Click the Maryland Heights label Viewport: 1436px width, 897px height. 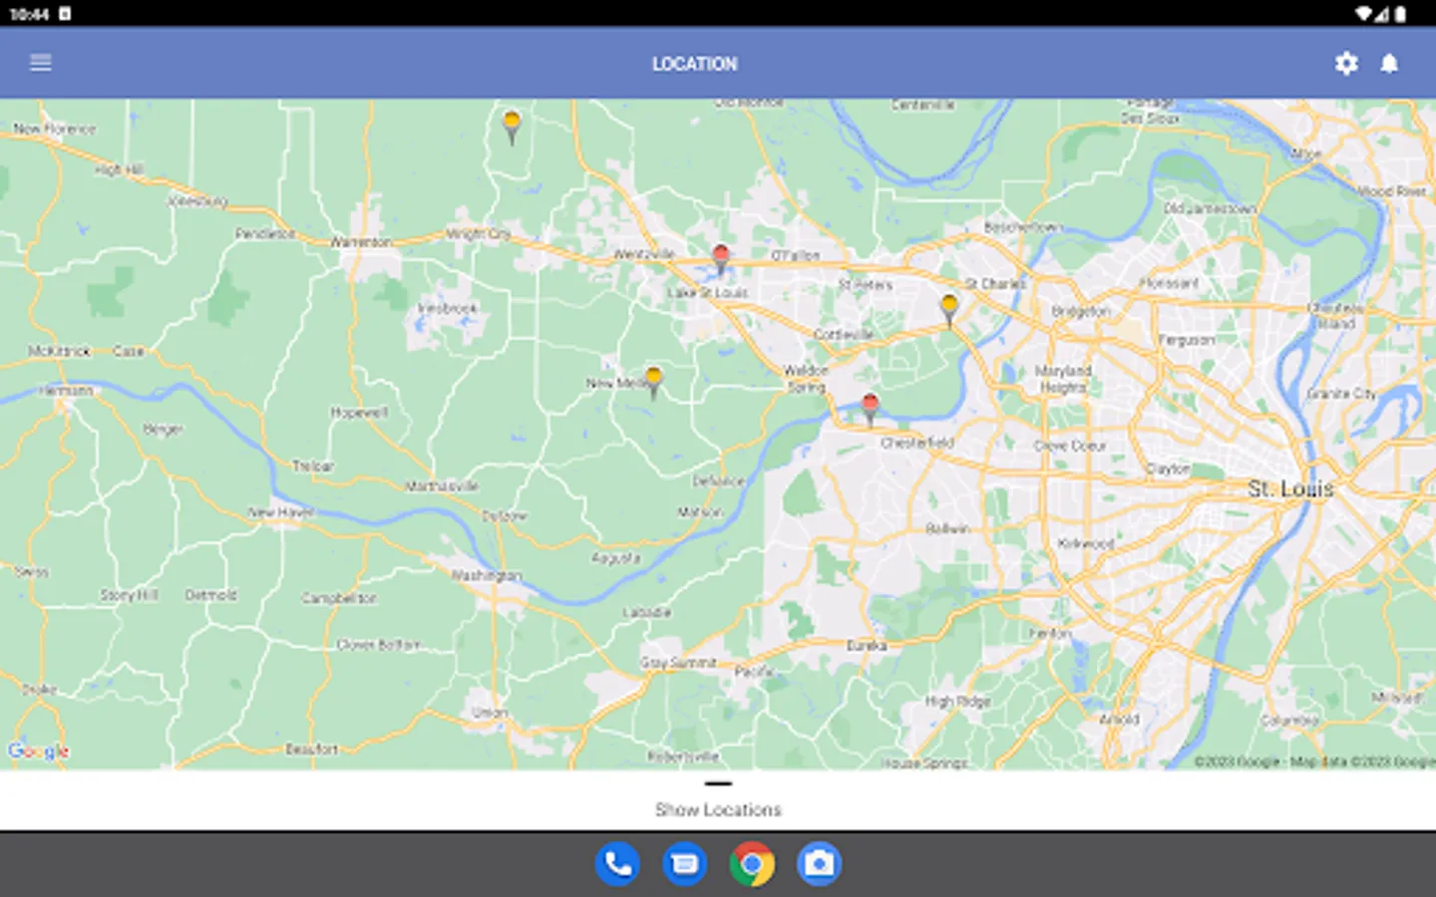point(1063,379)
